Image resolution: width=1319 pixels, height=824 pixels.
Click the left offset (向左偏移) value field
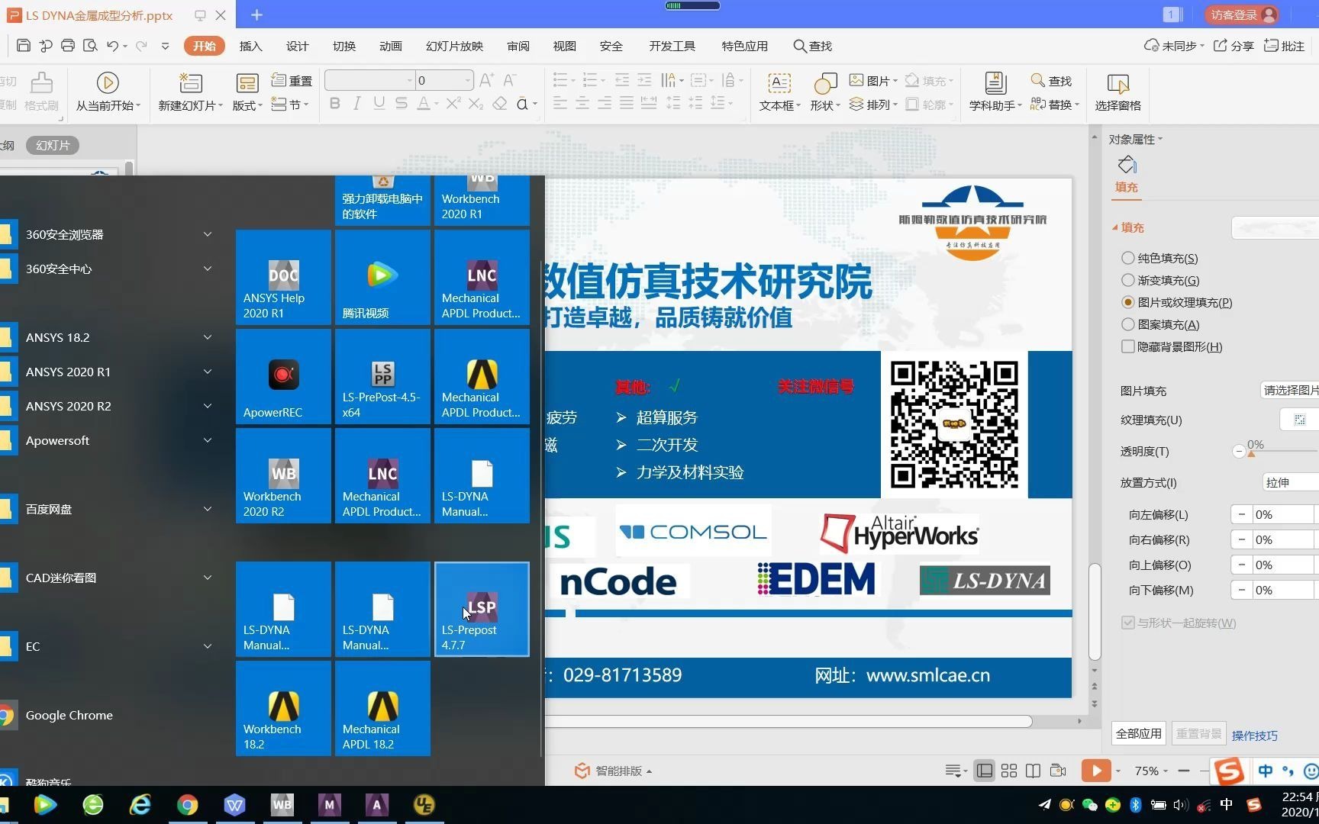(x=1282, y=514)
